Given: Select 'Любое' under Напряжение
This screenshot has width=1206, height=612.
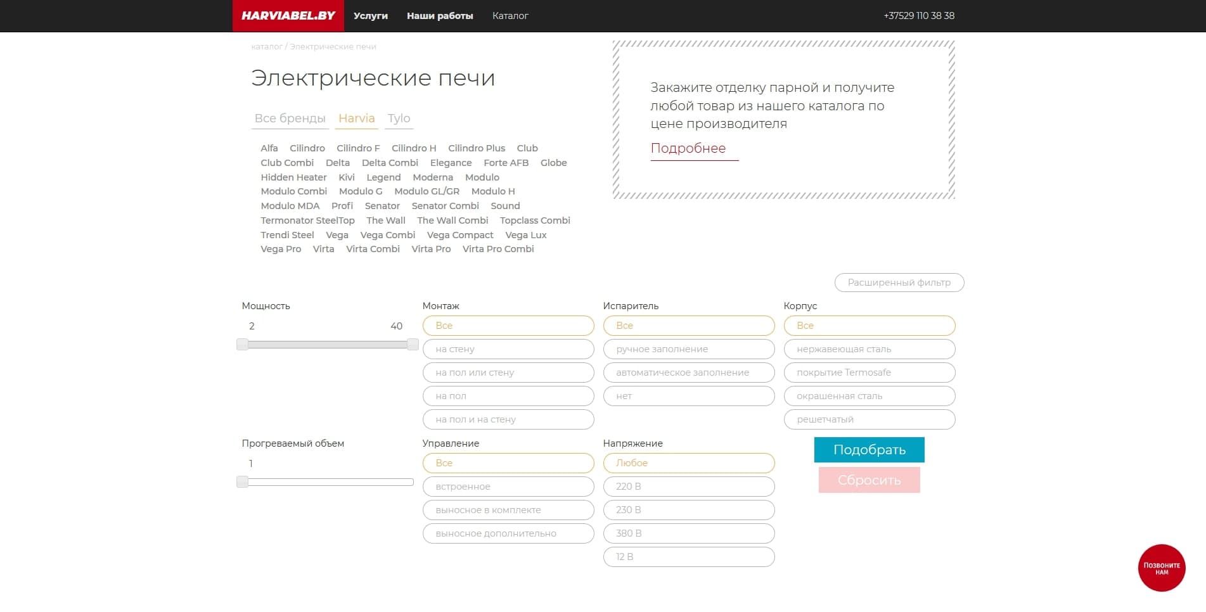Looking at the screenshot, I should [689, 463].
